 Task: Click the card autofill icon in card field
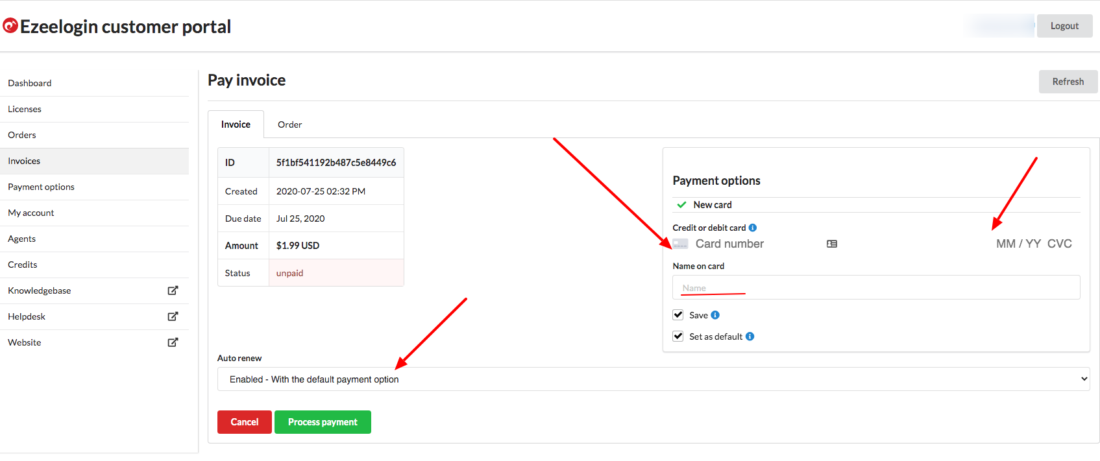(832, 244)
